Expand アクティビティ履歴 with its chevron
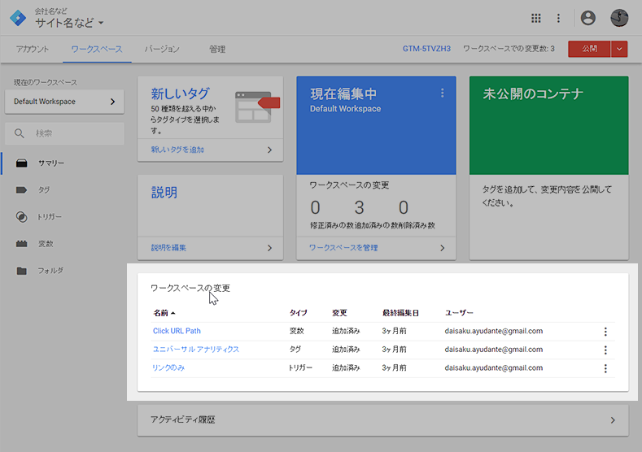The image size is (642, 452). pyautogui.click(x=613, y=420)
